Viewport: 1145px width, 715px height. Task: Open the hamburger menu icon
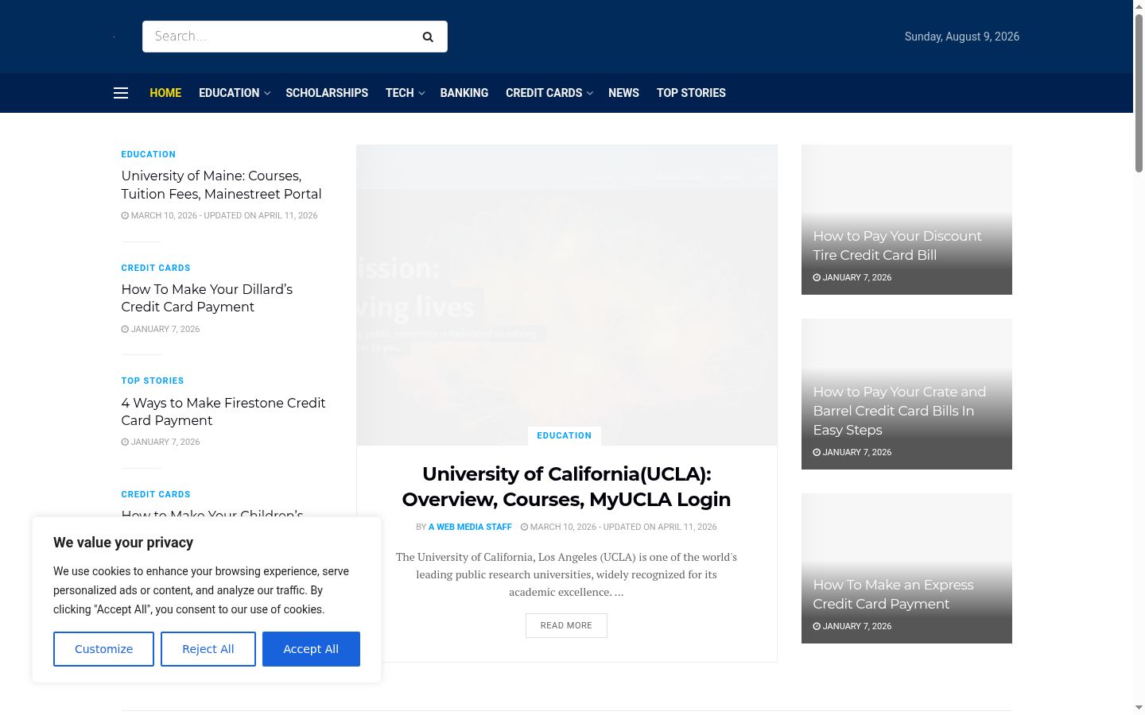pyautogui.click(x=121, y=93)
